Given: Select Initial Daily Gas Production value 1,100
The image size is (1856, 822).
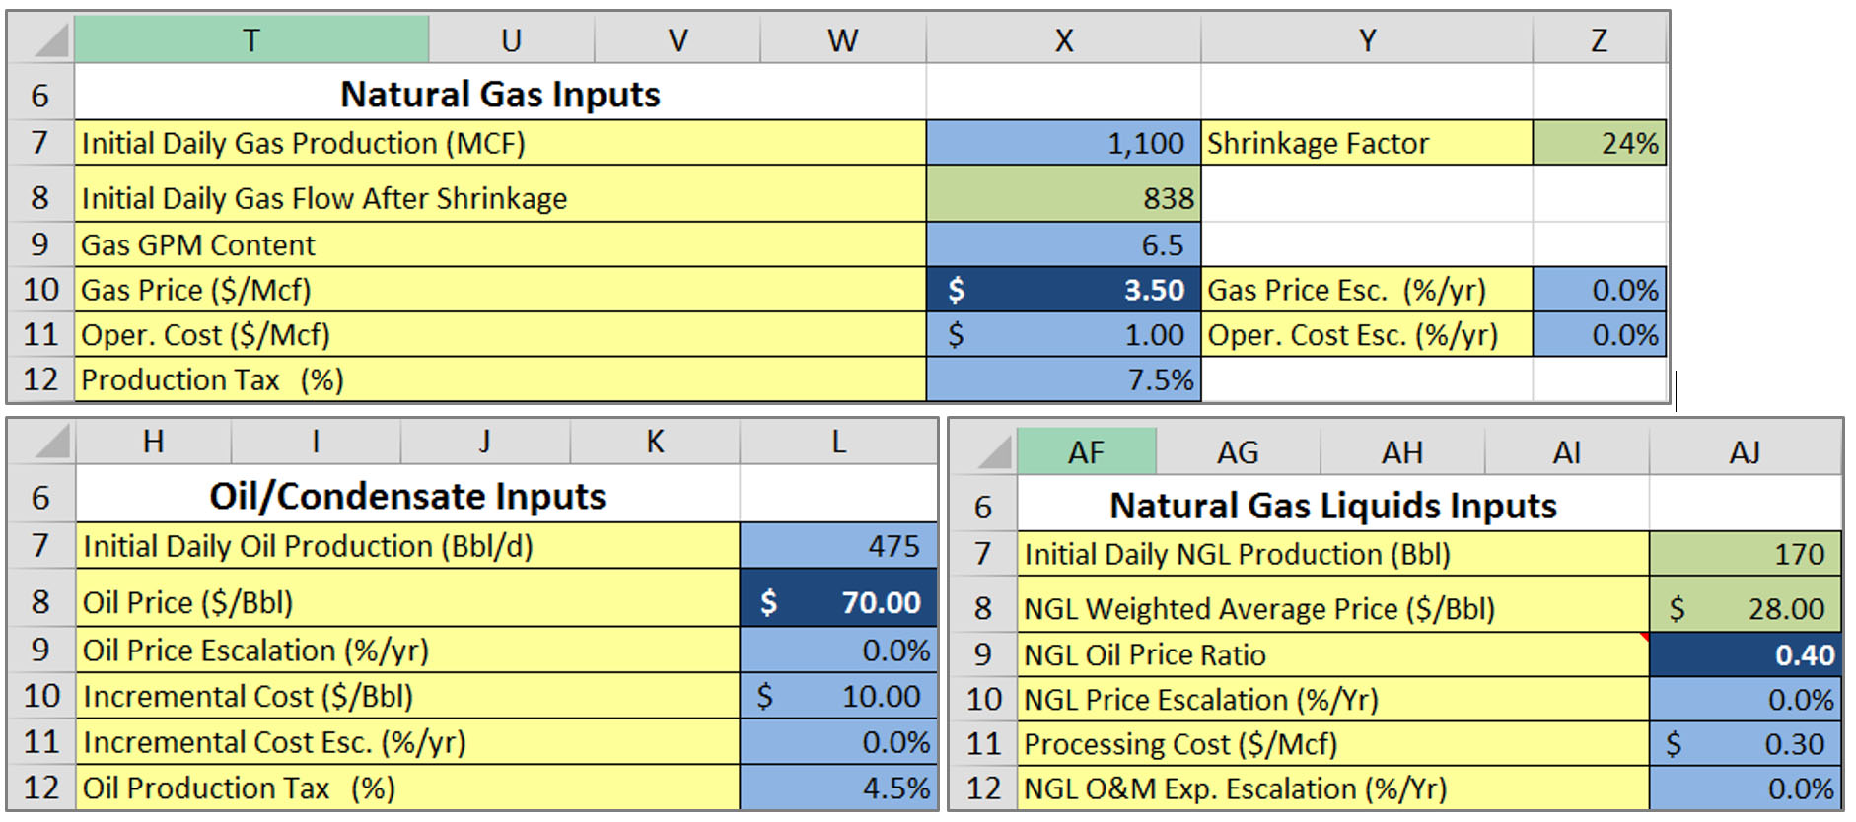Looking at the screenshot, I should (x=1063, y=144).
